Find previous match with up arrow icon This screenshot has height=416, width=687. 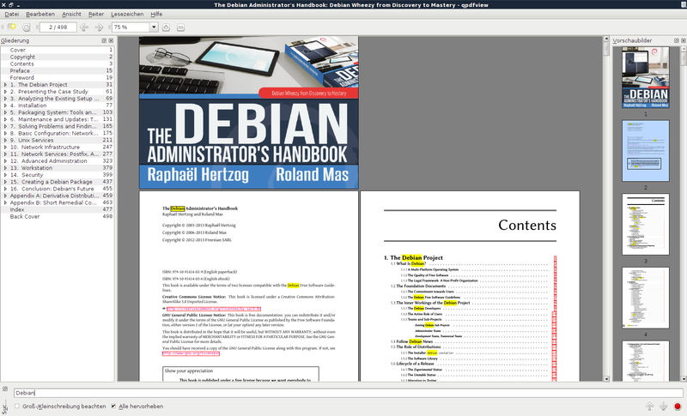point(649,407)
